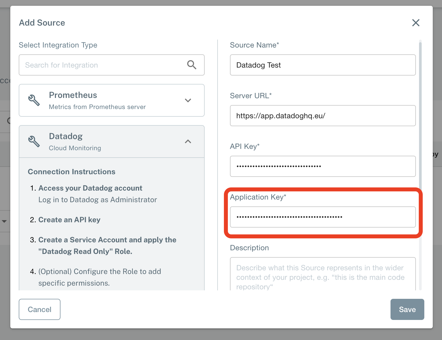
Task: Click the Source Name input field
Action: coord(323,65)
